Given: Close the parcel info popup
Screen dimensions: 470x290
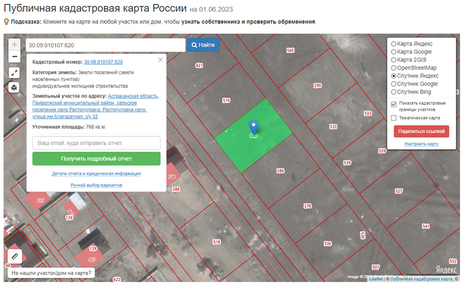Looking at the screenshot, I should coord(160,60).
